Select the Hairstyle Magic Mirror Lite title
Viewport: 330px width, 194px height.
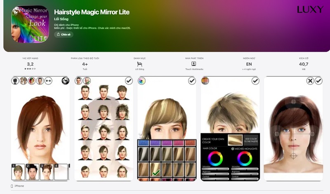pos(92,12)
